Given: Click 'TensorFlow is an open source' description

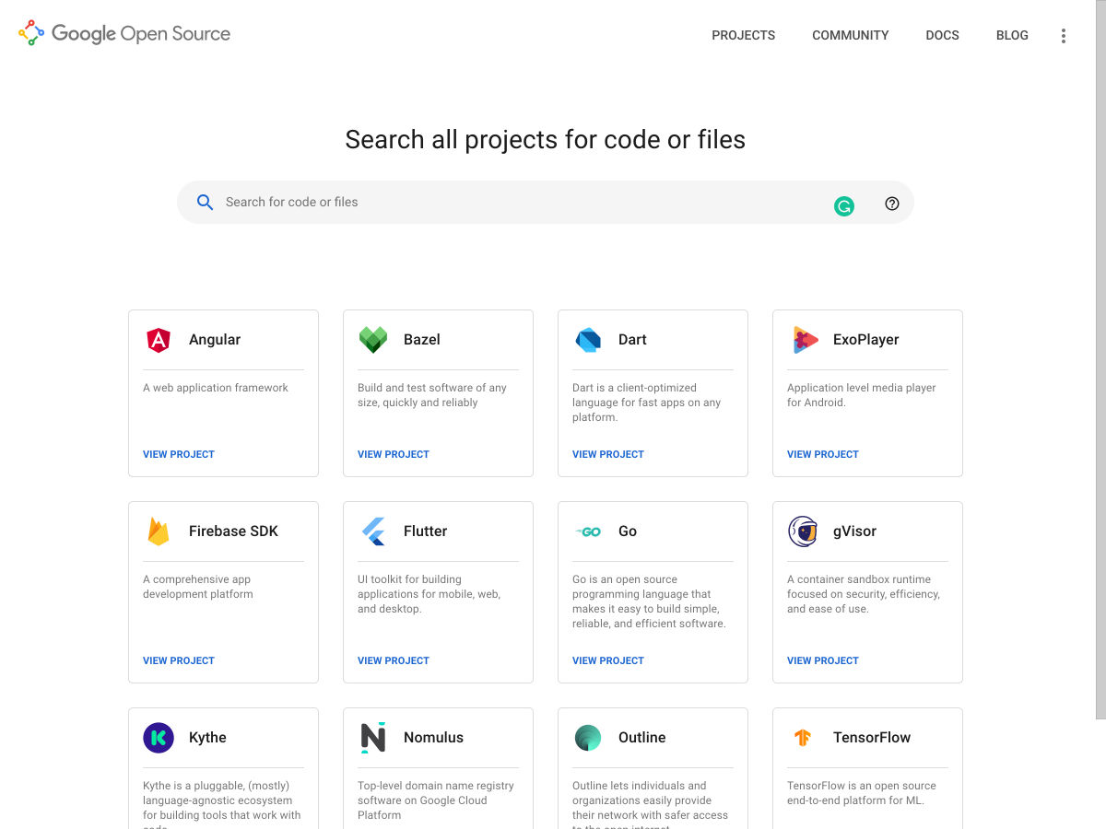Looking at the screenshot, I should (862, 793).
